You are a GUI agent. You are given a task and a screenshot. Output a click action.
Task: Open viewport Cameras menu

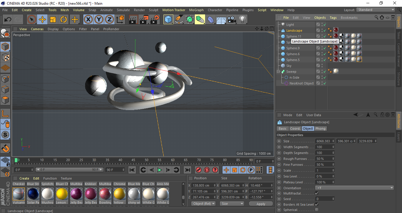click(x=37, y=29)
